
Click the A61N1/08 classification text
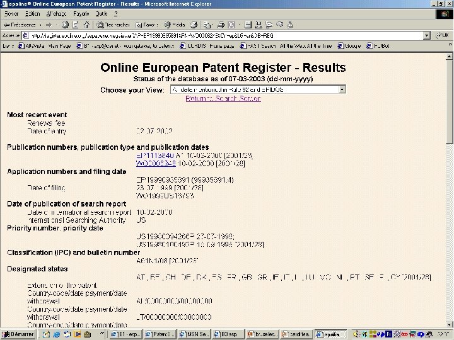coord(152,261)
